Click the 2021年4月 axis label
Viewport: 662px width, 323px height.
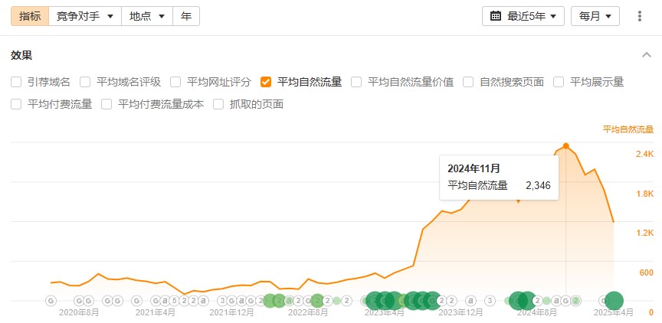[156, 313]
